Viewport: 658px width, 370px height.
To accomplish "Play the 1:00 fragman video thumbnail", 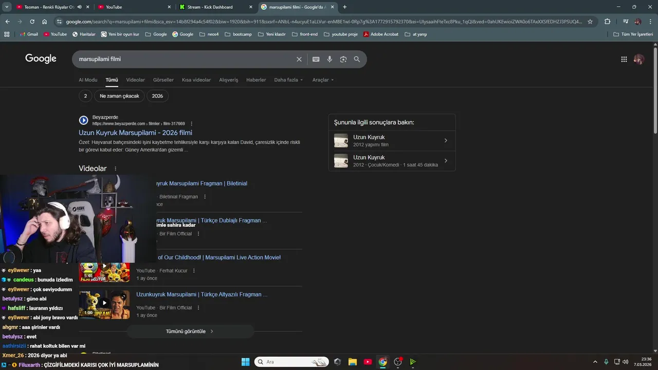I will (x=104, y=305).
